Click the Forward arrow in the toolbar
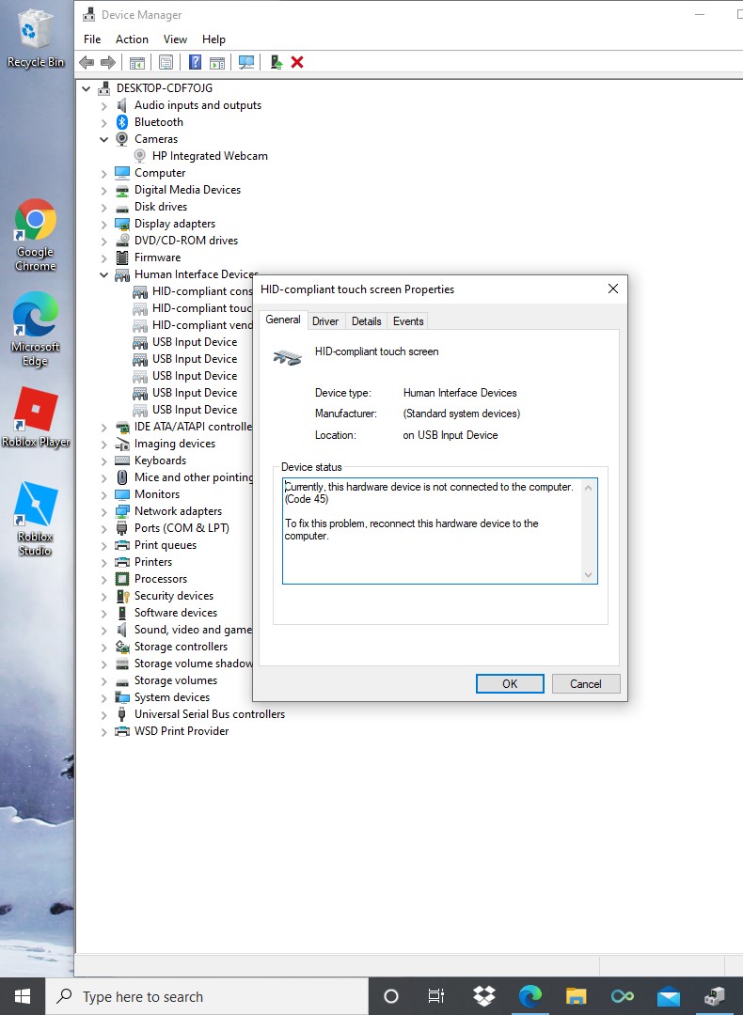 click(107, 62)
